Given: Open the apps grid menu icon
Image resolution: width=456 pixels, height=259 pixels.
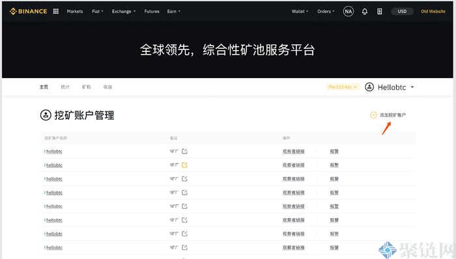Looking at the screenshot, I should click(x=56, y=11).
